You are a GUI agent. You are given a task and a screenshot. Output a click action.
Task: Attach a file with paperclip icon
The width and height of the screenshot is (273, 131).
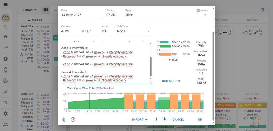click(x=64, y=120)
